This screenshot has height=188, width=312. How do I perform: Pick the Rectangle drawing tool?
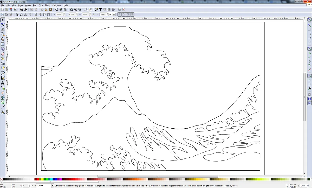[3, 44]
